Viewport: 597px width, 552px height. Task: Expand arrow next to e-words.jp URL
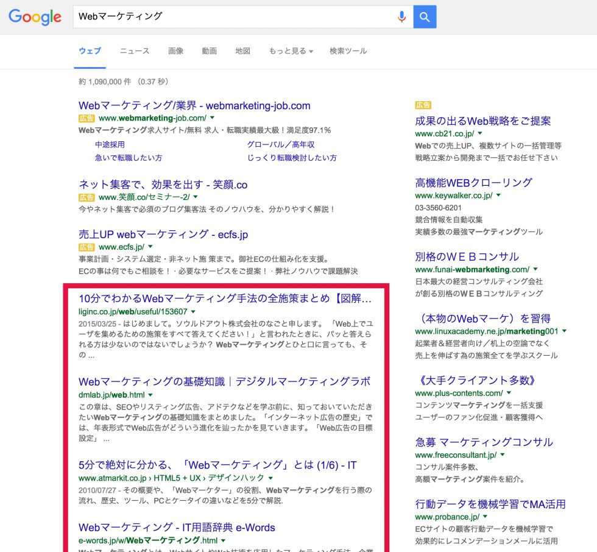(223, 540)
